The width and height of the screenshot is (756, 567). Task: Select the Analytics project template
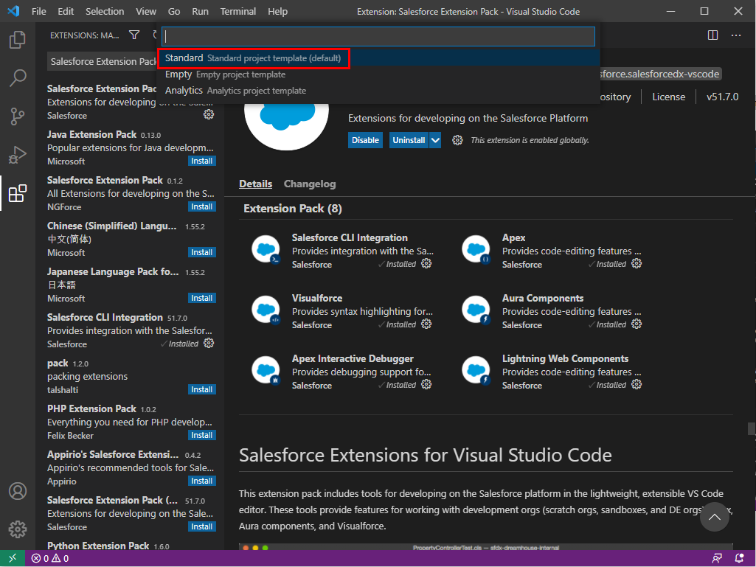(x=378, y=91)
